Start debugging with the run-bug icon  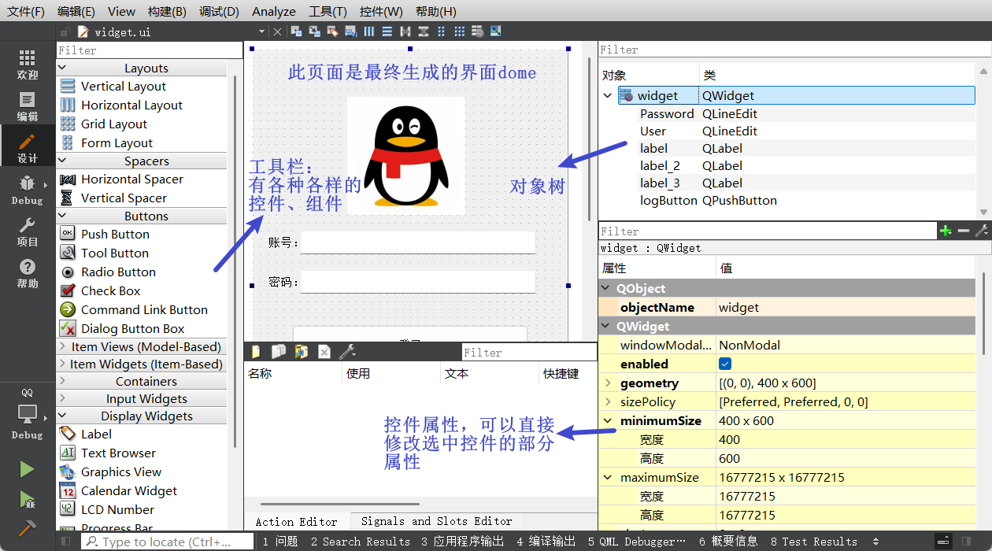pyautogui.click(x=27, y=499)
